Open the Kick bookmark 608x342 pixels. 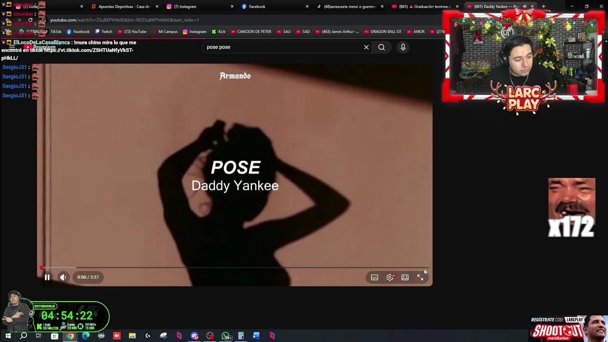pyautogui.click(x=218, y=32)
